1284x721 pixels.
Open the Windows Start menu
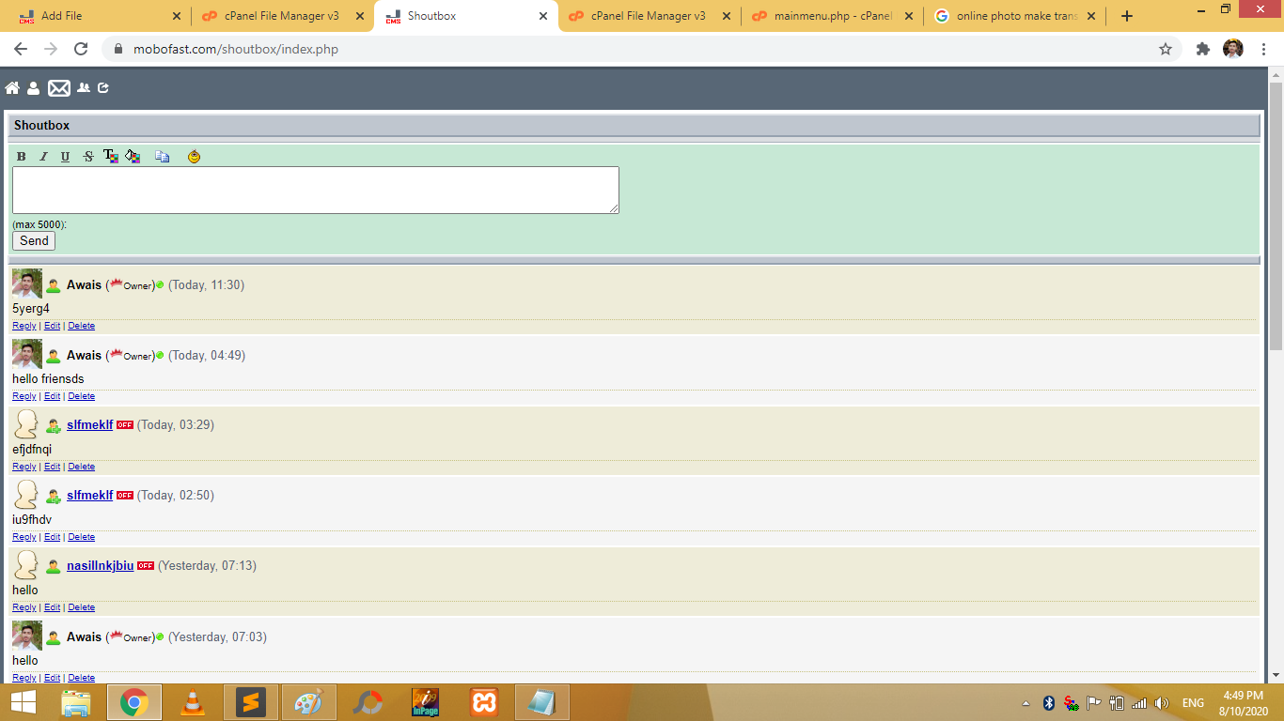tap(23, 702)
